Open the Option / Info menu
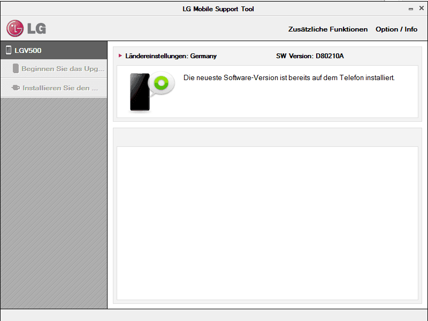 [x=396, y=29]
